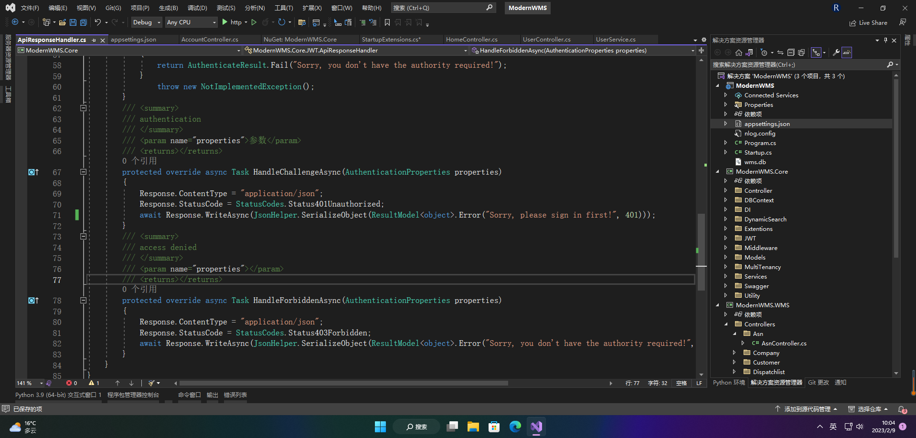Image resolution: width=916 pixels, height=438 pixels.
Task: Start without debugging using the outlined play icon
Action: pyautogui.click(x=254, y=22)
